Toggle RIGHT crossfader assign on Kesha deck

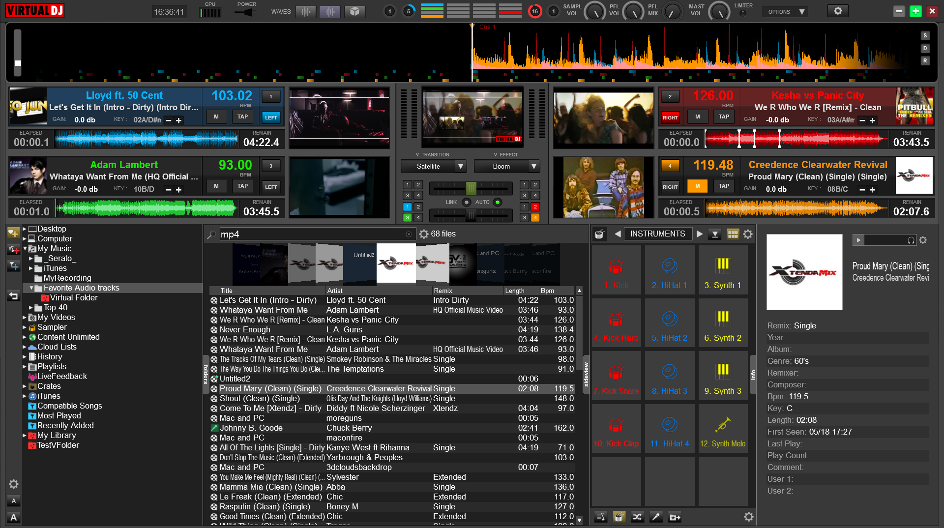coord(670,117)
